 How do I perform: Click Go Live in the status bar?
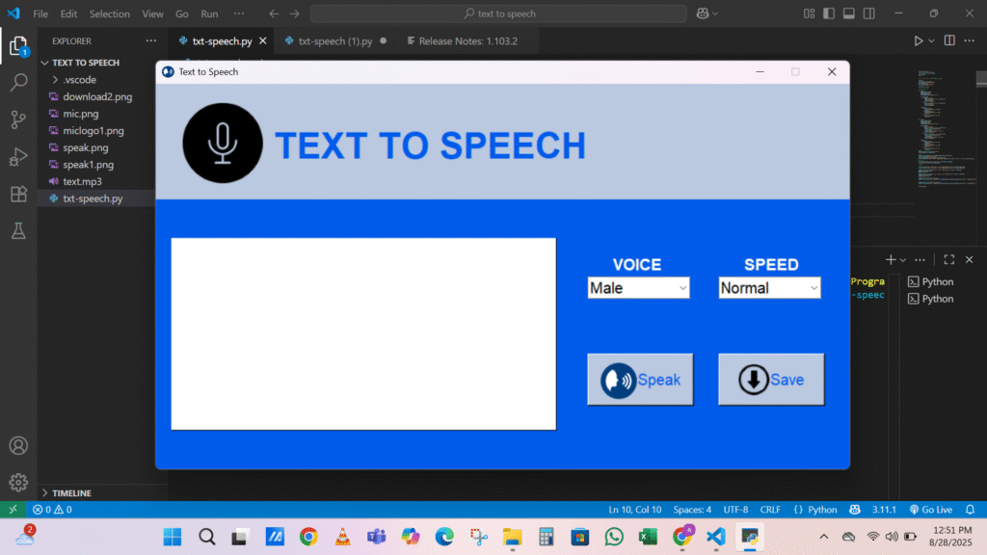930,510
